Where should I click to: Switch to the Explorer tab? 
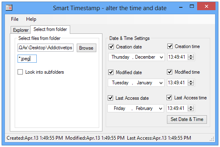(21, 30)
